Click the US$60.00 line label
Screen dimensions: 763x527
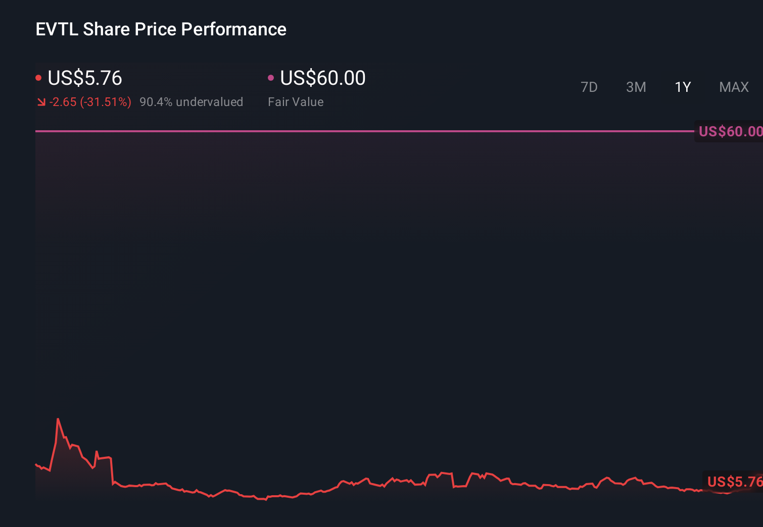[730, 131]
